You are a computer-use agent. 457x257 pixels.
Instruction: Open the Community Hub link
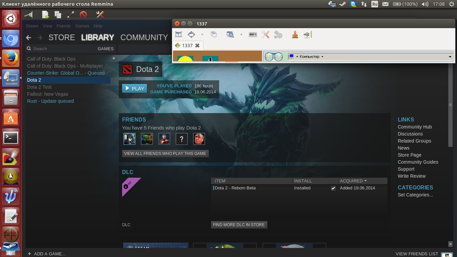(415, 127)
